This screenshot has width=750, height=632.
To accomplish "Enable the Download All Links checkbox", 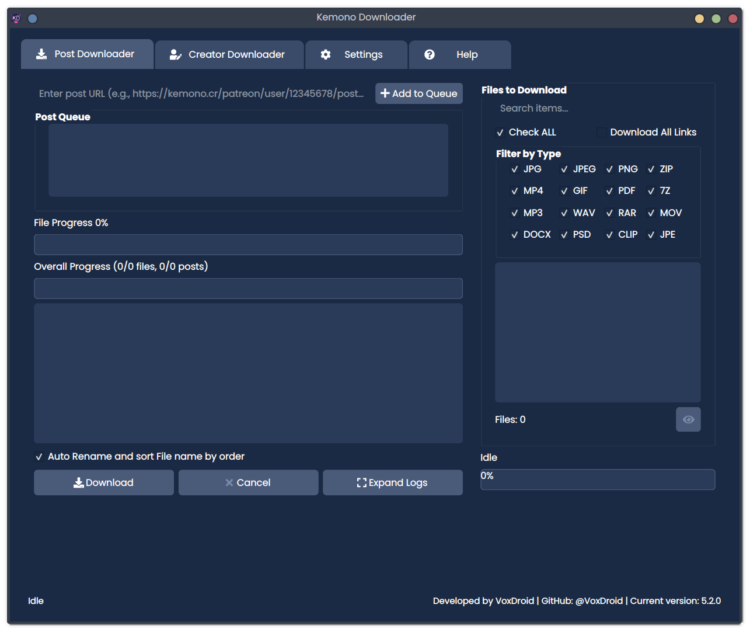I will point(602,132).
